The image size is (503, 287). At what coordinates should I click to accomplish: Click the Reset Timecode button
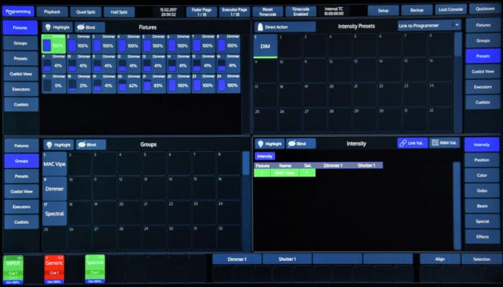tap(266, 11)
